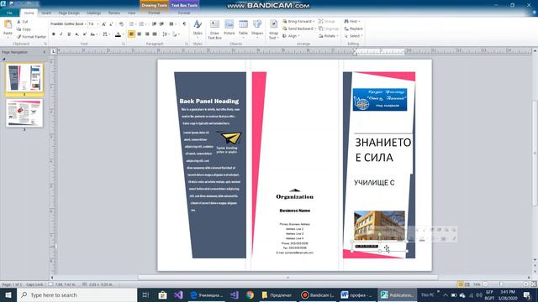The image size is (538, 302).
Task: Open the Character Spacing dropdown
Action: coord(106,34)
